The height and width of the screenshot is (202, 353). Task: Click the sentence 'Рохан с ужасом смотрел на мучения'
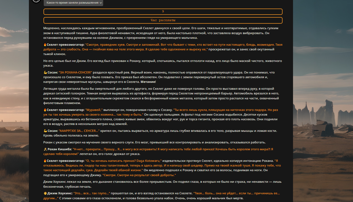coord(155,142)
